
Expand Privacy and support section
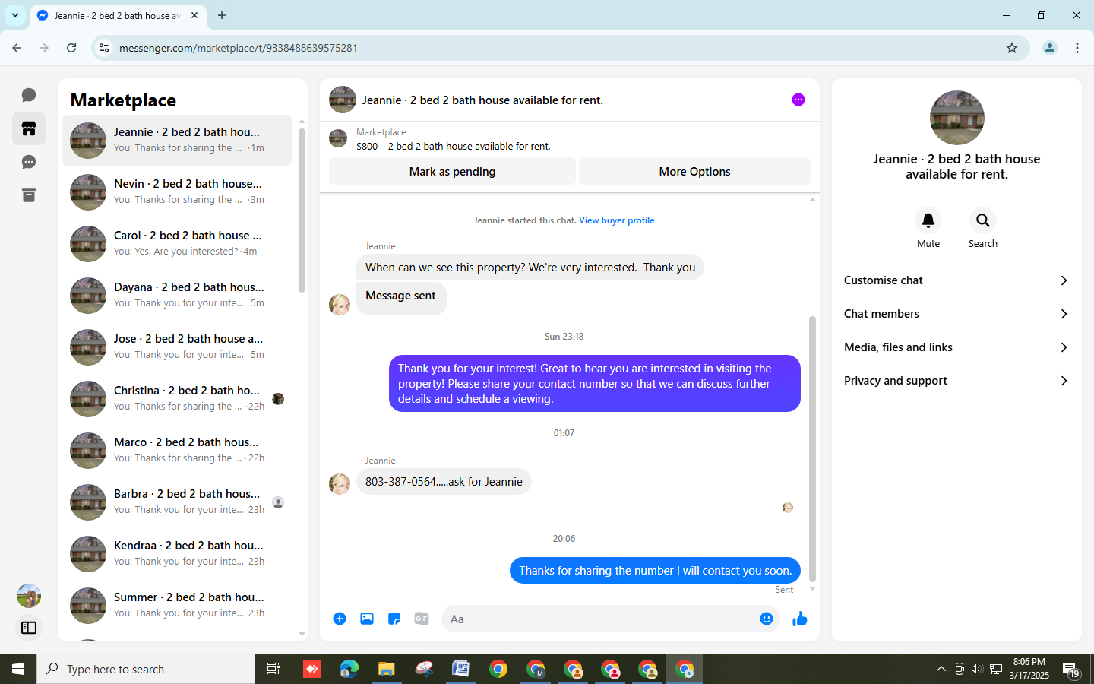click(956, 381)
